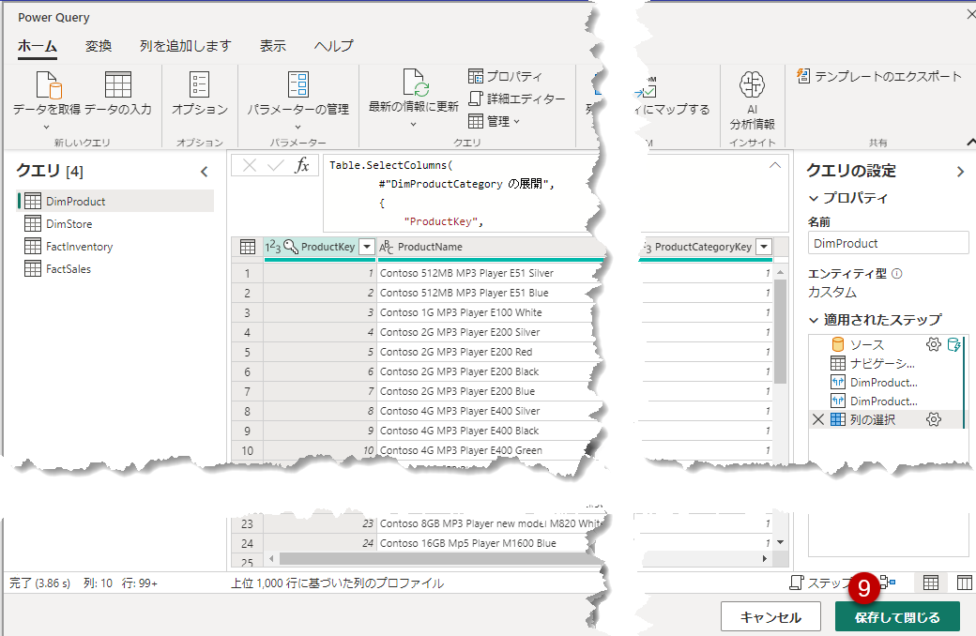Click the grid vertical scroll down arrow
The image size is (976, 636).
pyautogui.click(x=780, y=542)
